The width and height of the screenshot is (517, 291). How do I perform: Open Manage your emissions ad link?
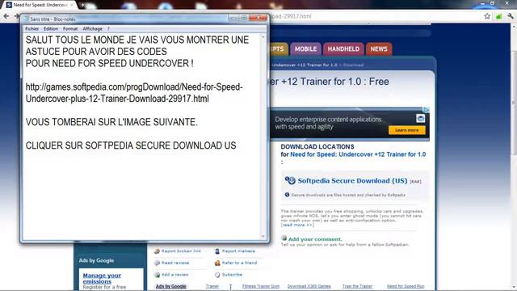coord(102,278)
